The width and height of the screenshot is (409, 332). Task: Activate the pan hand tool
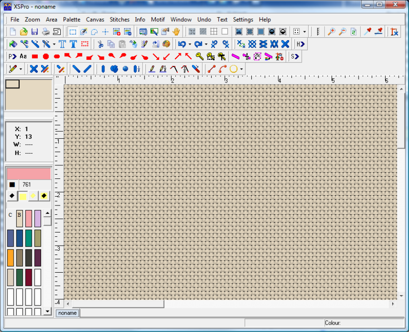point(176,31)
